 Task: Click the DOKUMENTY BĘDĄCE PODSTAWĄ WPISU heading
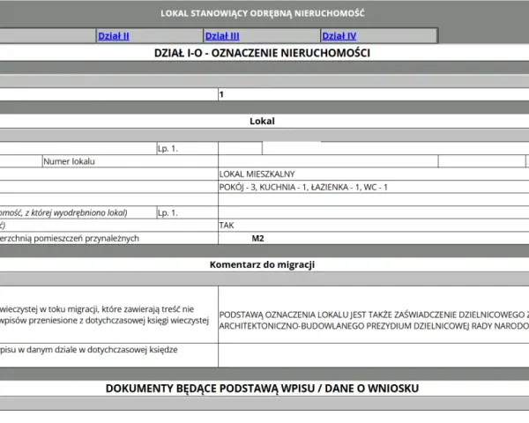262,389
